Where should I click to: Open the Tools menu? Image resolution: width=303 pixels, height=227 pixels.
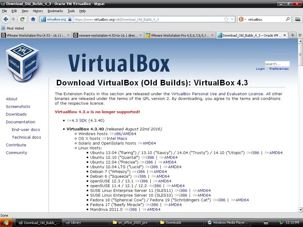pos(71,11)
